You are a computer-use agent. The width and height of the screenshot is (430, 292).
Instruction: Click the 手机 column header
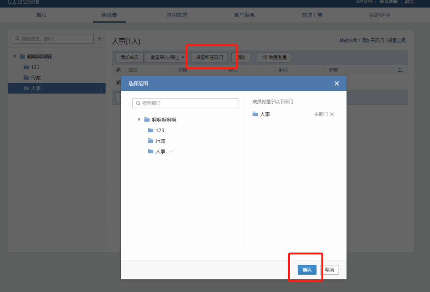(283, 70)
